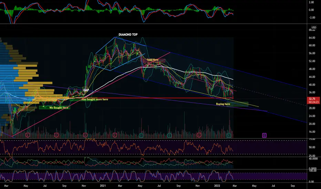Click the 28.00 price axis label

312,108
